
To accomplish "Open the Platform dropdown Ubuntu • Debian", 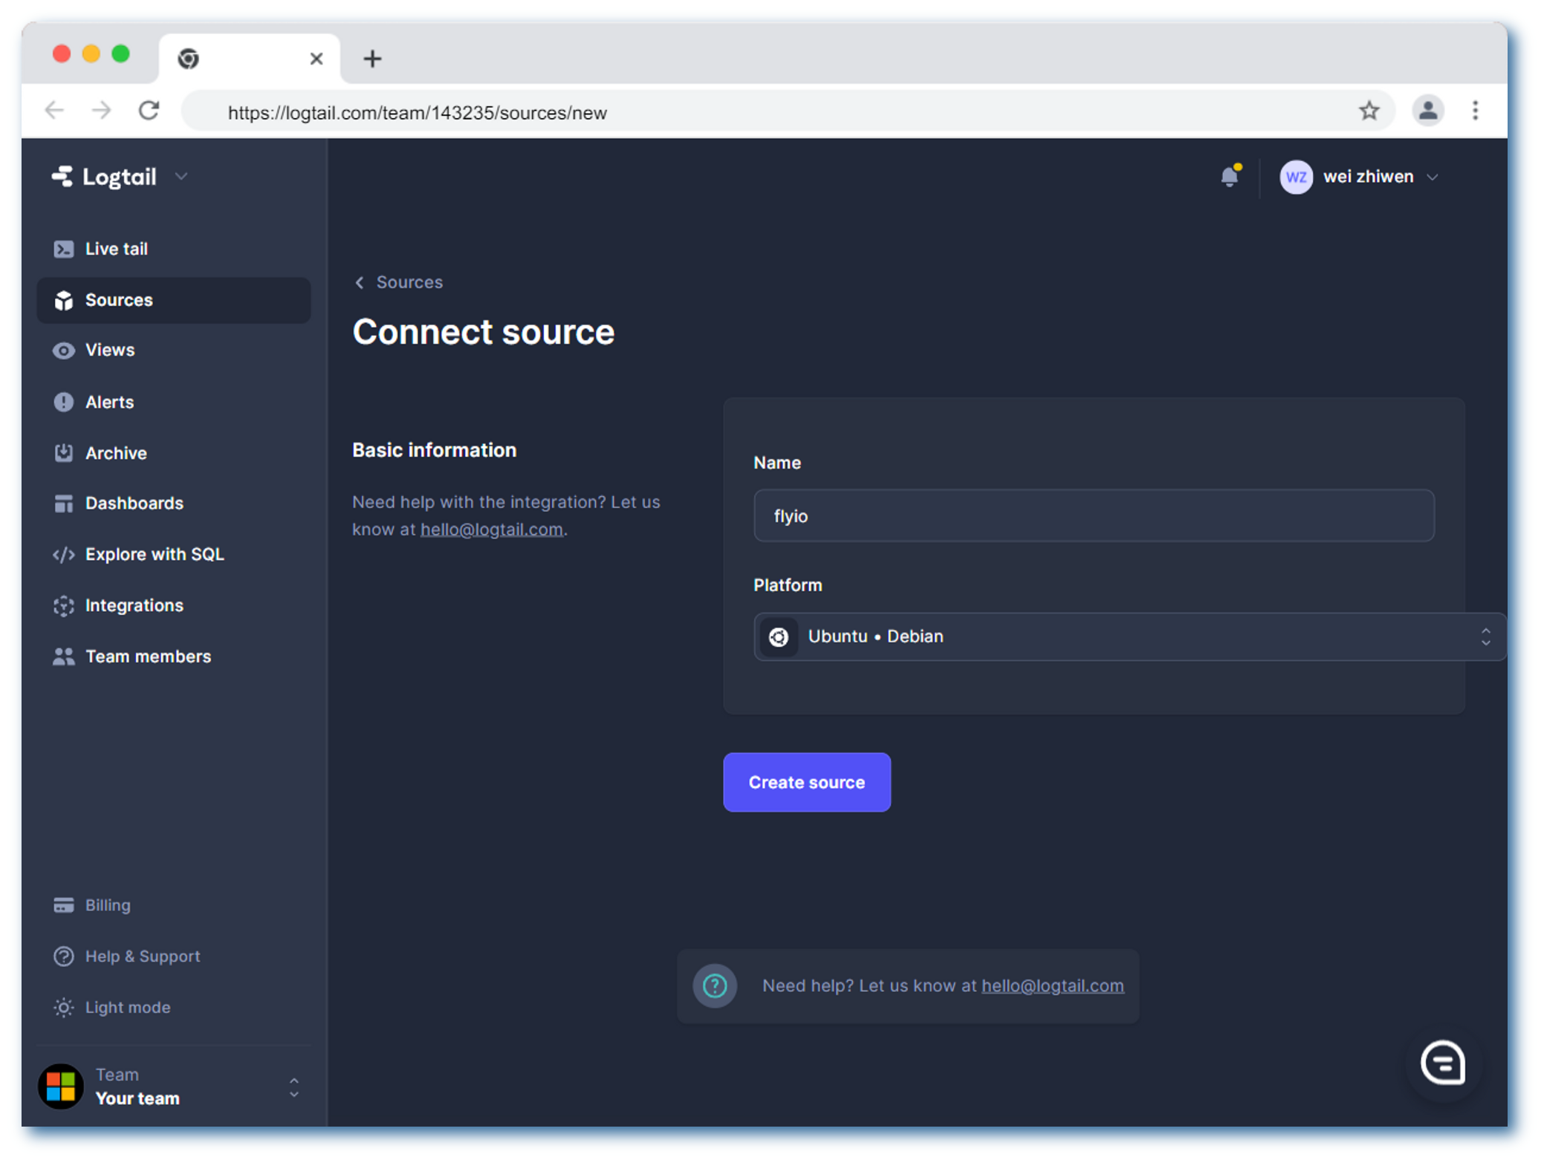I will [x=1129, y=636].
